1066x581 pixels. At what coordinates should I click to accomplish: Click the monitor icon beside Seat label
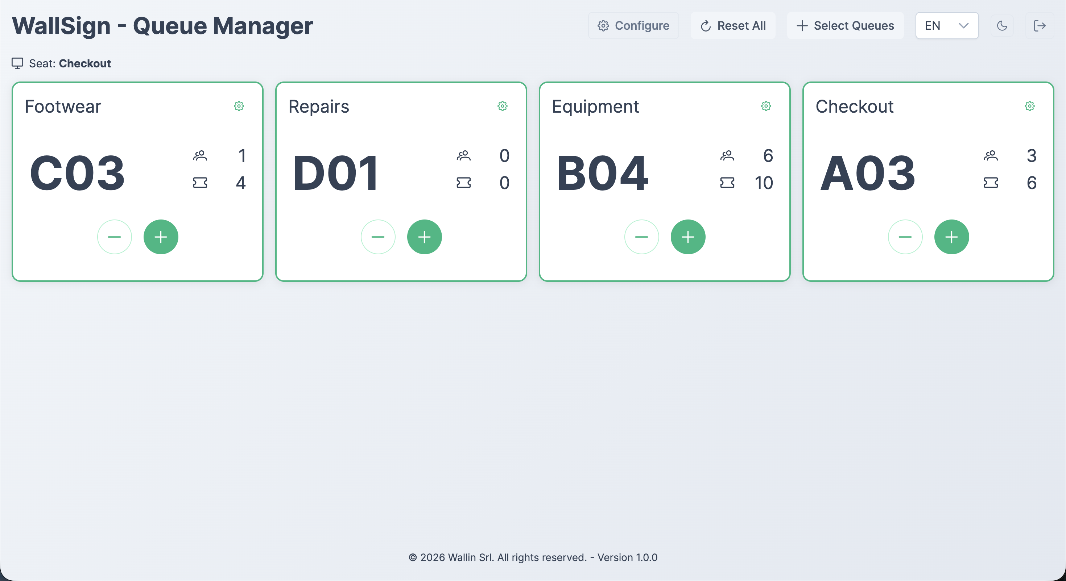tap(17, 63)
